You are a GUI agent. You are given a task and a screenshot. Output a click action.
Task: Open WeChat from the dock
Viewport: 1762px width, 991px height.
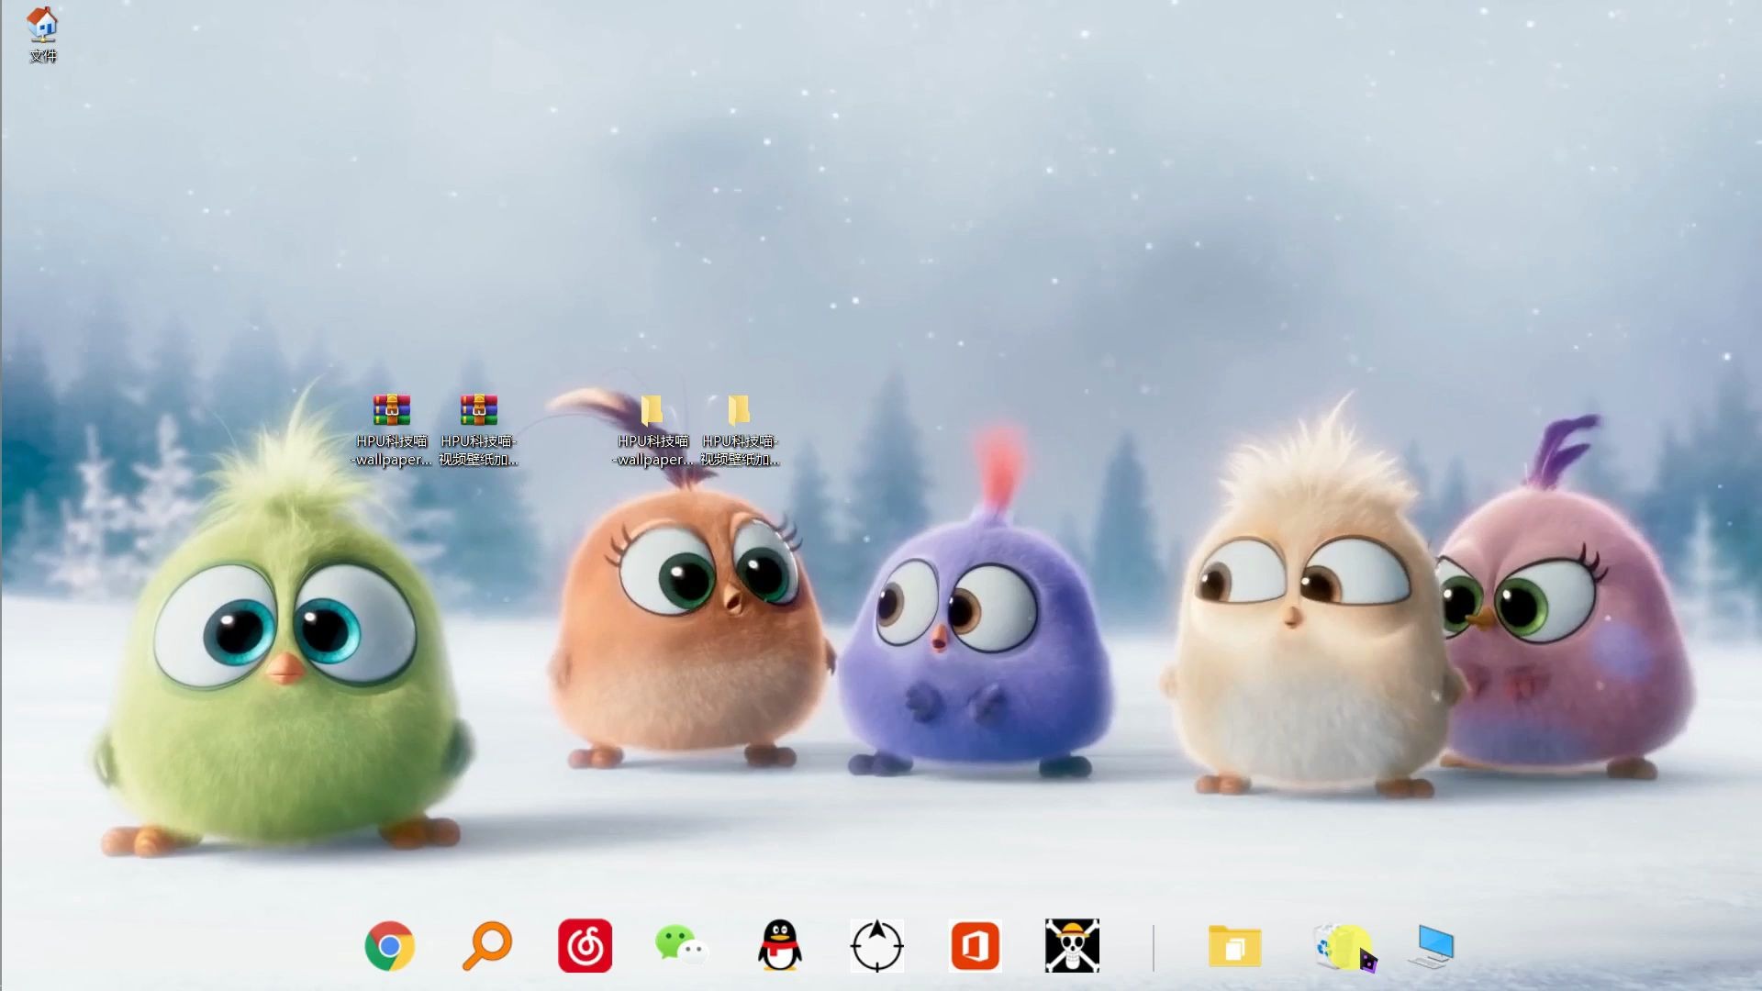click(x=681, y=946)
